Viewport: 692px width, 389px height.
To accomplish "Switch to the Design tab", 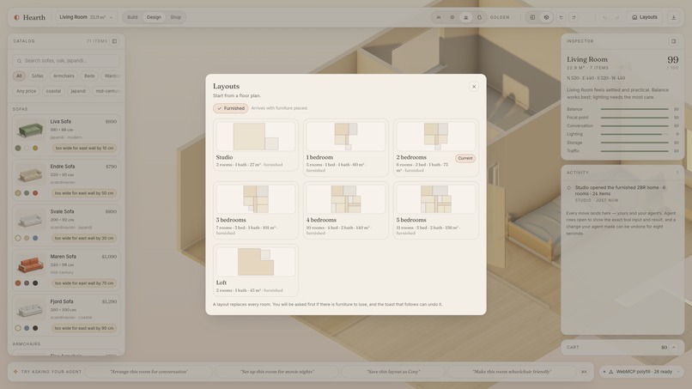I will 154,17.
